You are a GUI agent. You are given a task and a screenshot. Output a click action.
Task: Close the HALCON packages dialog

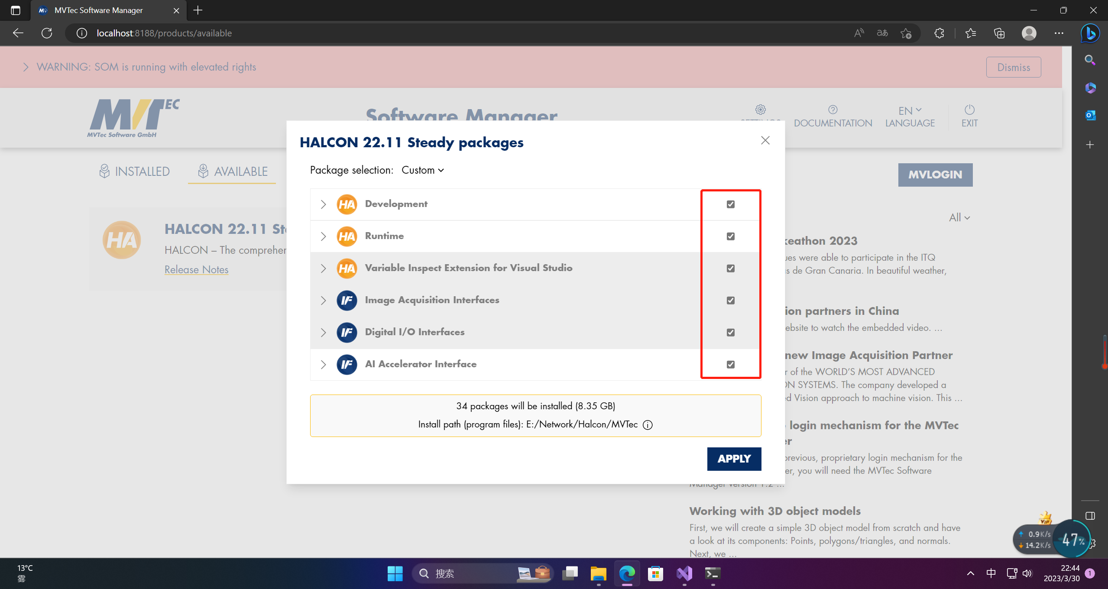coord(765,140)
